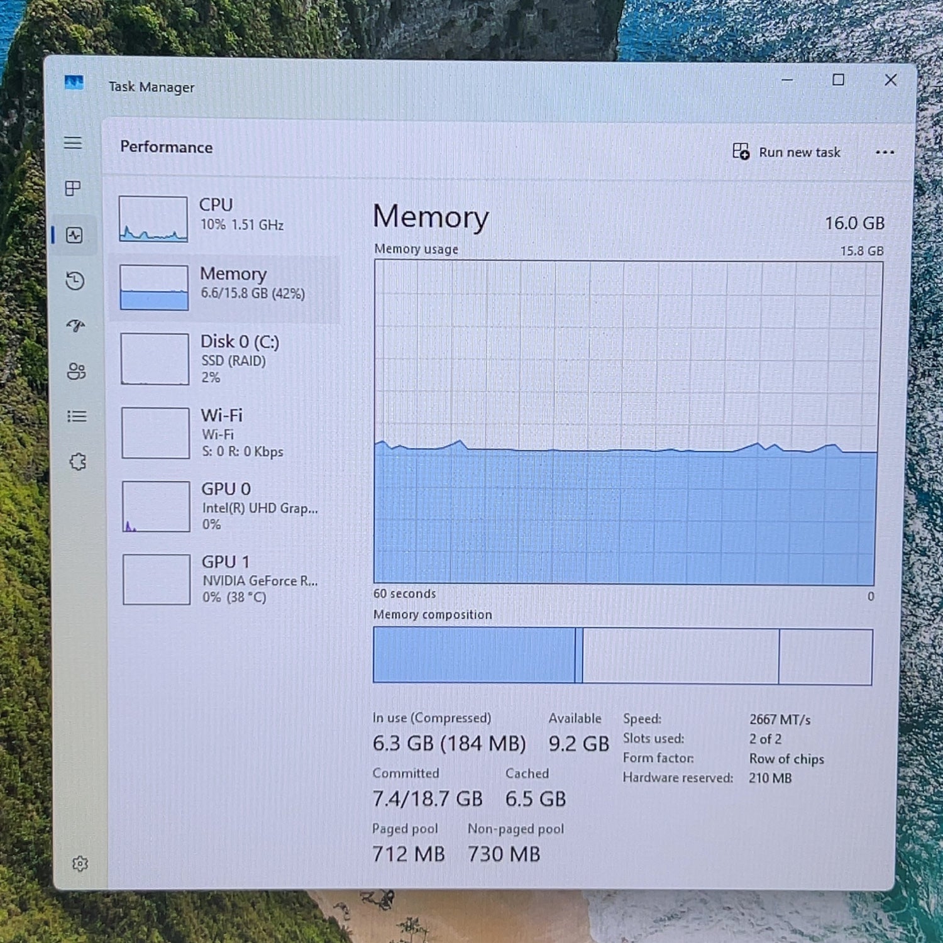943x943 pixels.
Task: Click the Run new task icon
Action: tap(741, 152)
